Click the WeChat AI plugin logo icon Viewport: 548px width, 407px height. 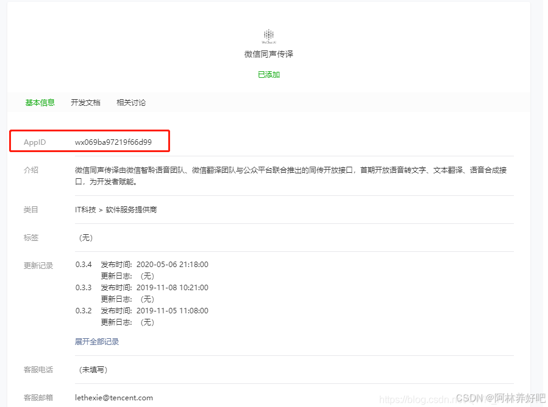point(269,37)
